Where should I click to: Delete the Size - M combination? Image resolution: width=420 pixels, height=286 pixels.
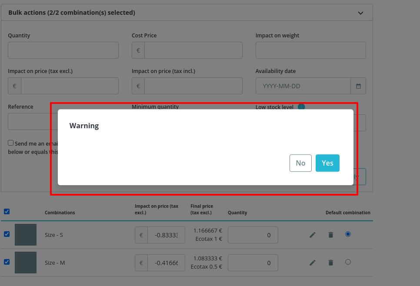coord(330,262)
